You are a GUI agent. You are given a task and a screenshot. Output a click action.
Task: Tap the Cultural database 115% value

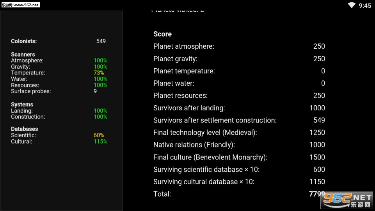click(100, 142)
